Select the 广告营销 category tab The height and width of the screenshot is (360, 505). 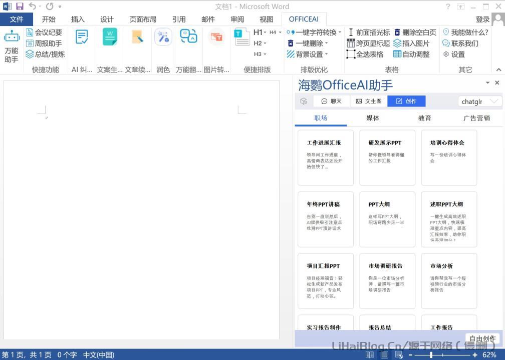pos(476,118)
